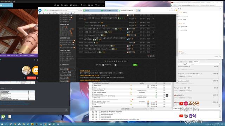The height and width of the screenshot is (126, 225).
Task: Go to page 2 of forum list
Action: tap(107, 61)
